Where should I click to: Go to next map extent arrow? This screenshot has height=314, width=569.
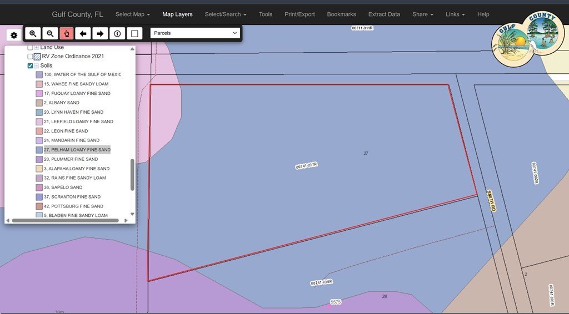pyautogui.click(x=100, y=34)
